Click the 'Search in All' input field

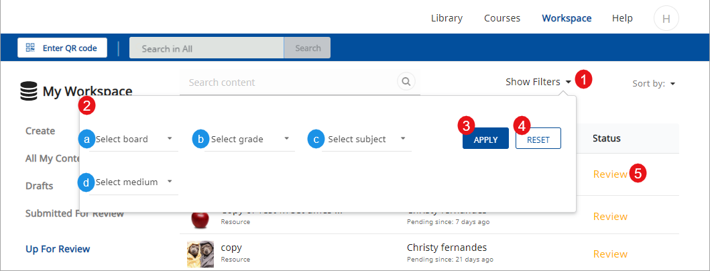point(206,48)
